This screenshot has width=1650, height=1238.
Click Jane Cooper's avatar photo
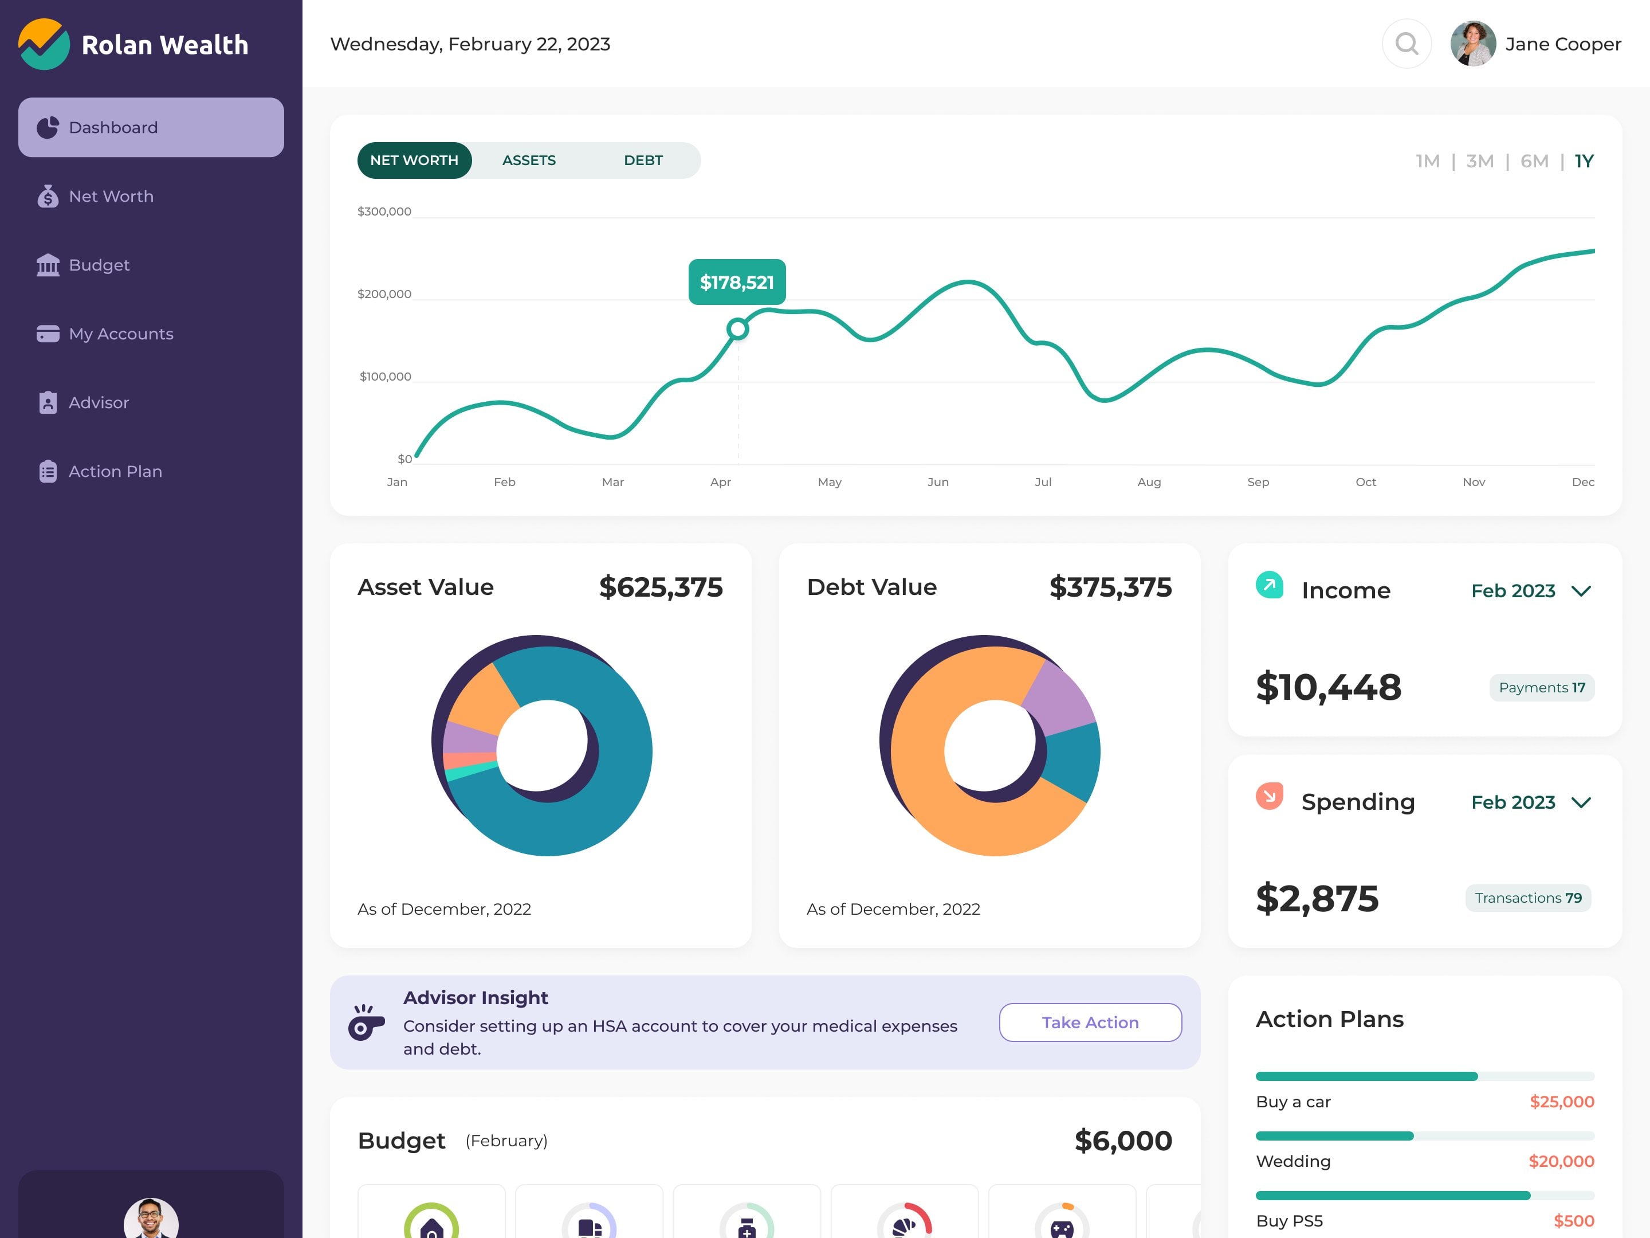coord(1472,44)
